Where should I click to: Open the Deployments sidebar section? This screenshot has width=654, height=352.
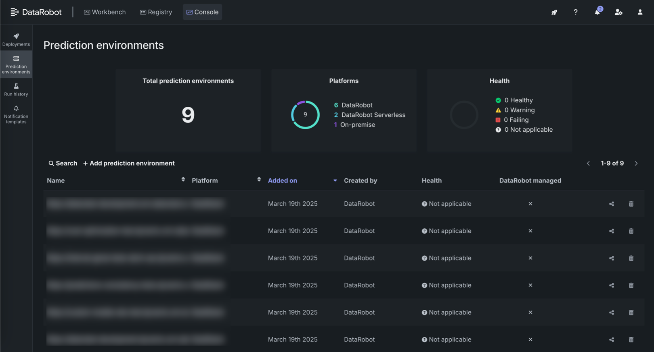[16, 39]
